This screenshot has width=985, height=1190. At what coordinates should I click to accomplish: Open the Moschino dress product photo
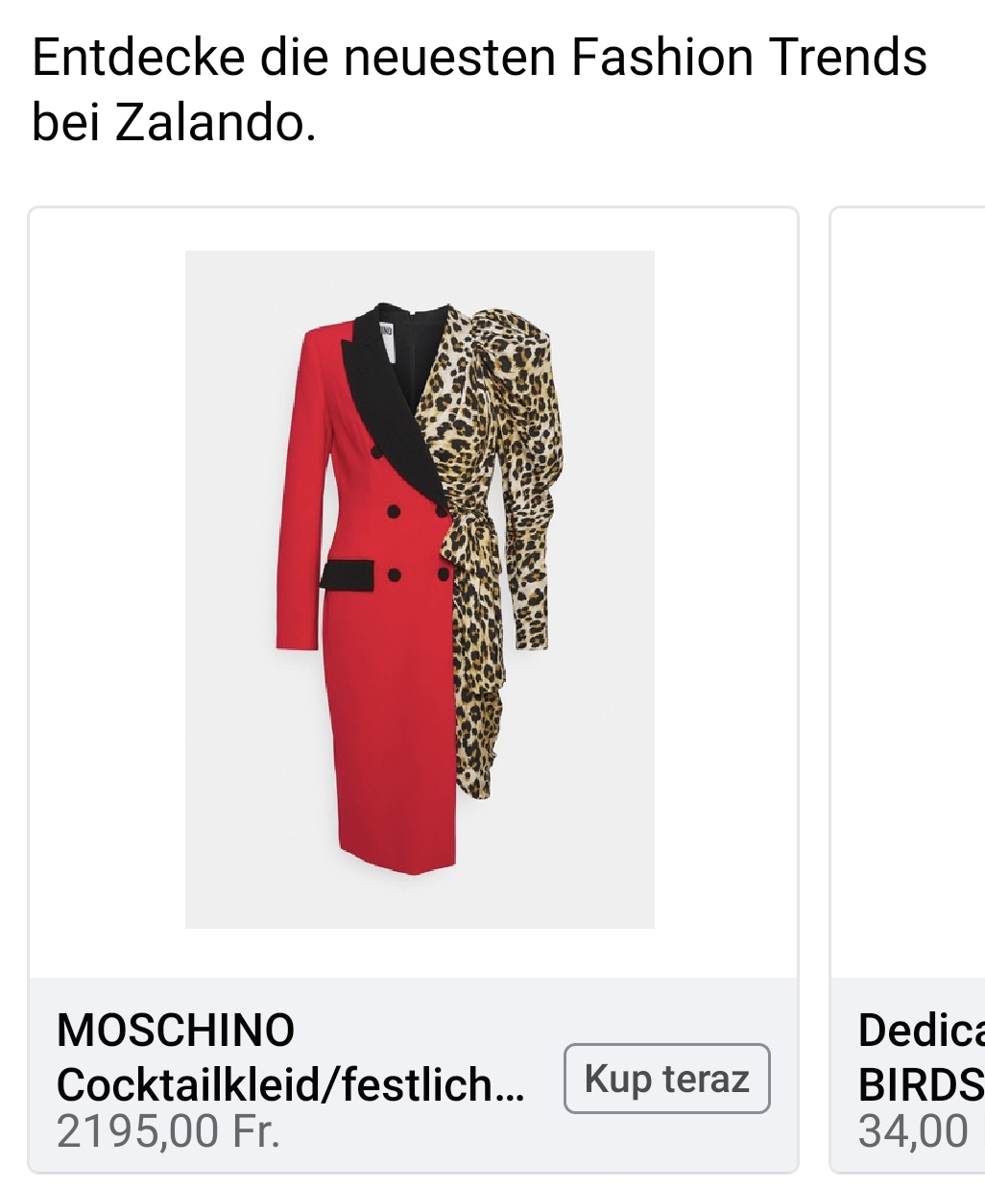tap(420, 589)
